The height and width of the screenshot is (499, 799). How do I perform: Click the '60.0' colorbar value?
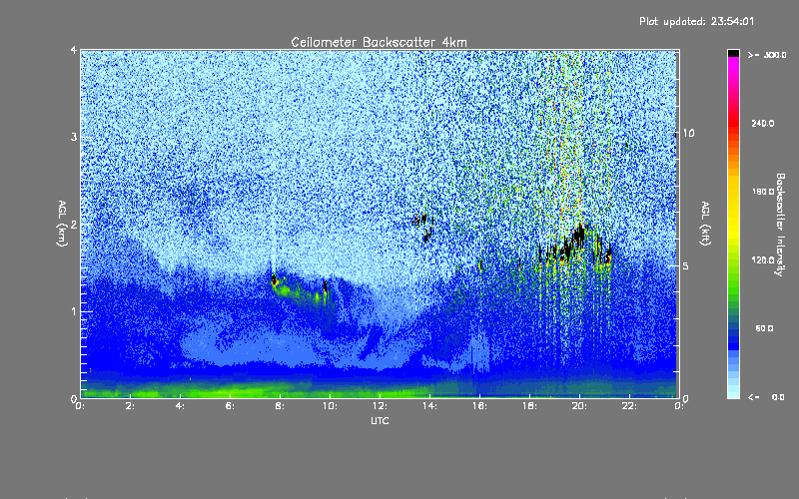click(x=764, y=329)
